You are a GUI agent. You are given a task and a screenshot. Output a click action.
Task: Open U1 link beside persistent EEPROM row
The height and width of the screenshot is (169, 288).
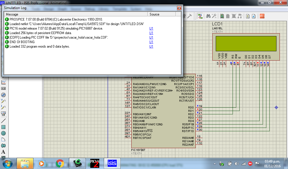tap(151, 33)
